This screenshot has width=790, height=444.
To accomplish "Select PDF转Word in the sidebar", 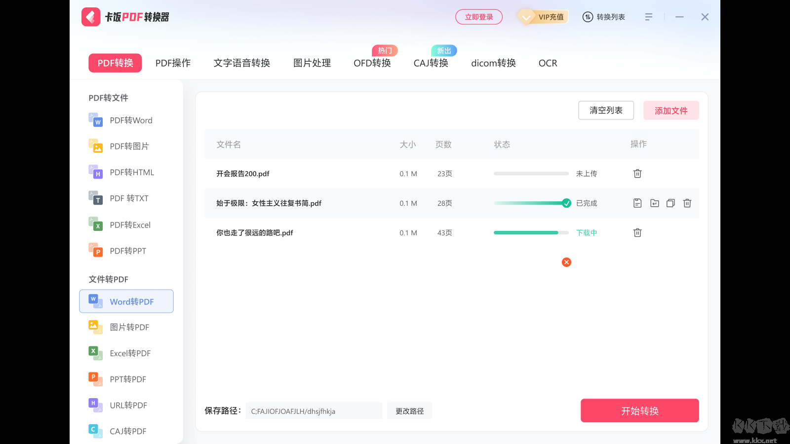I will tap(131, 120).
